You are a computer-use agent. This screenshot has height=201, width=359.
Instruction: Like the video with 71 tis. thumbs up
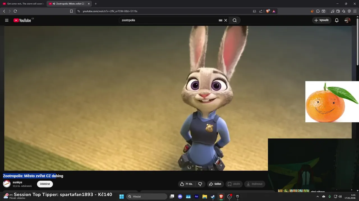187,184
